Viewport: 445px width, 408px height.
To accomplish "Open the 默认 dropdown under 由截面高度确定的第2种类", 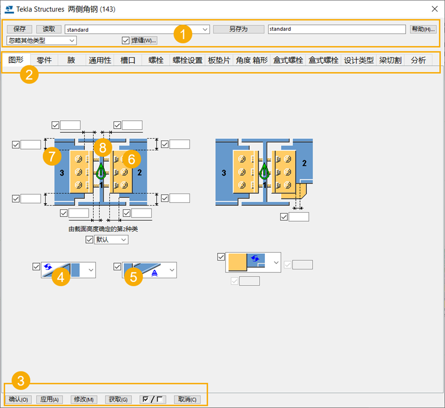I will [x=111, y=240].
